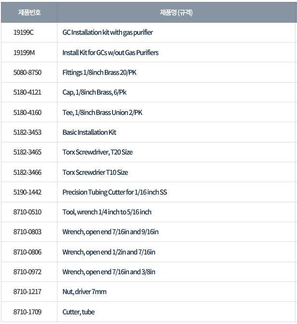Click Wrench, open end 1/2in and 7/16in
This screenshot has height=324, width=297.
pos(109,252)
